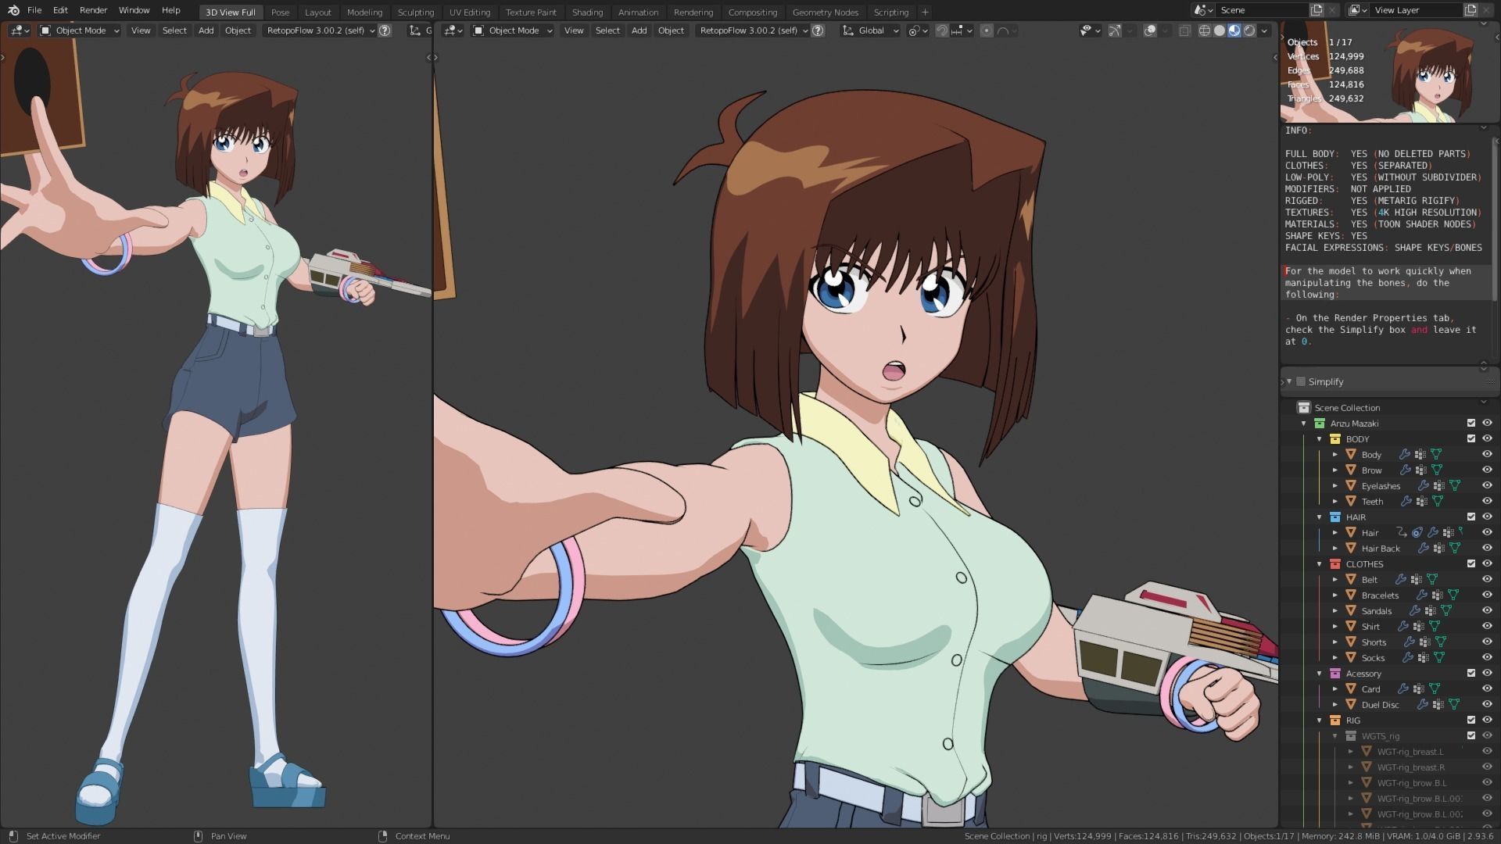Switch to the Shading workspace tab
The height and width of the screenshot is (844, 1501).
coord(587,12)
